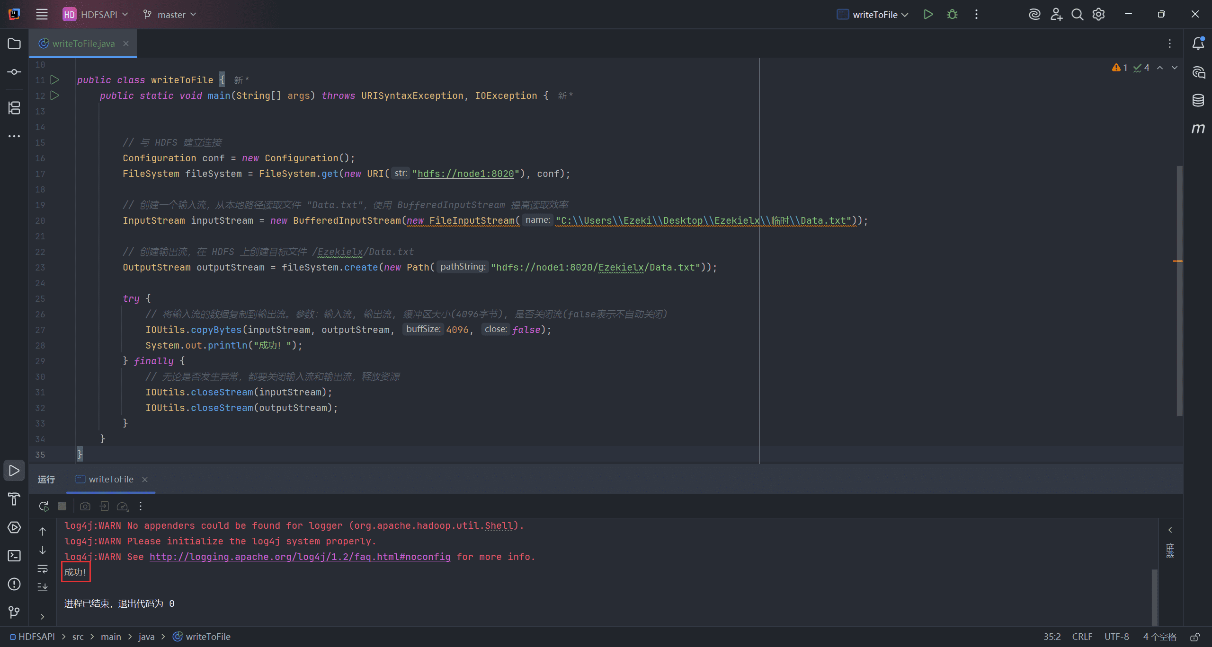Open the Maven tool window
The width and height of the screenshot is (1212, 647).
tap(1198, 128)
